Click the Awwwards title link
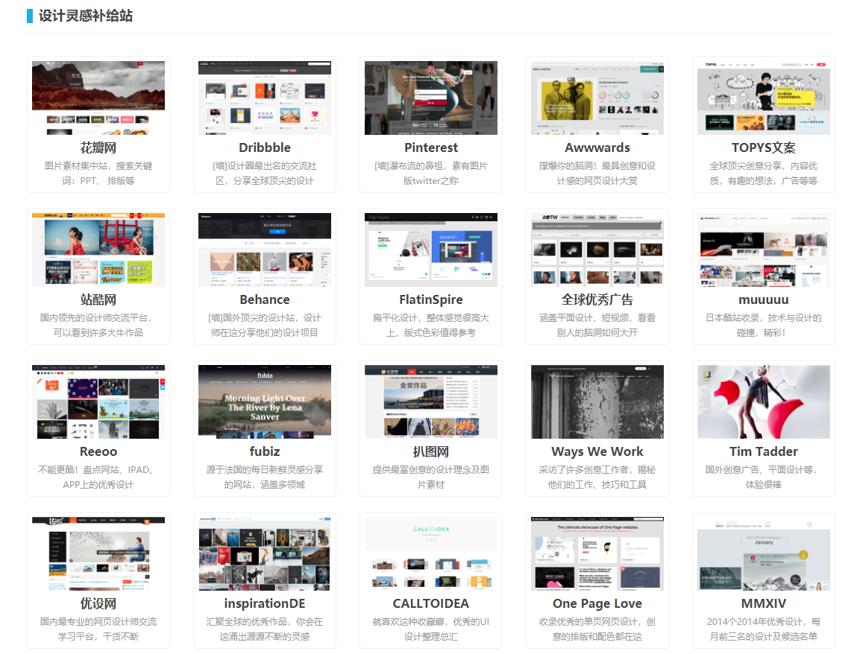 click(x=597, y=147)
